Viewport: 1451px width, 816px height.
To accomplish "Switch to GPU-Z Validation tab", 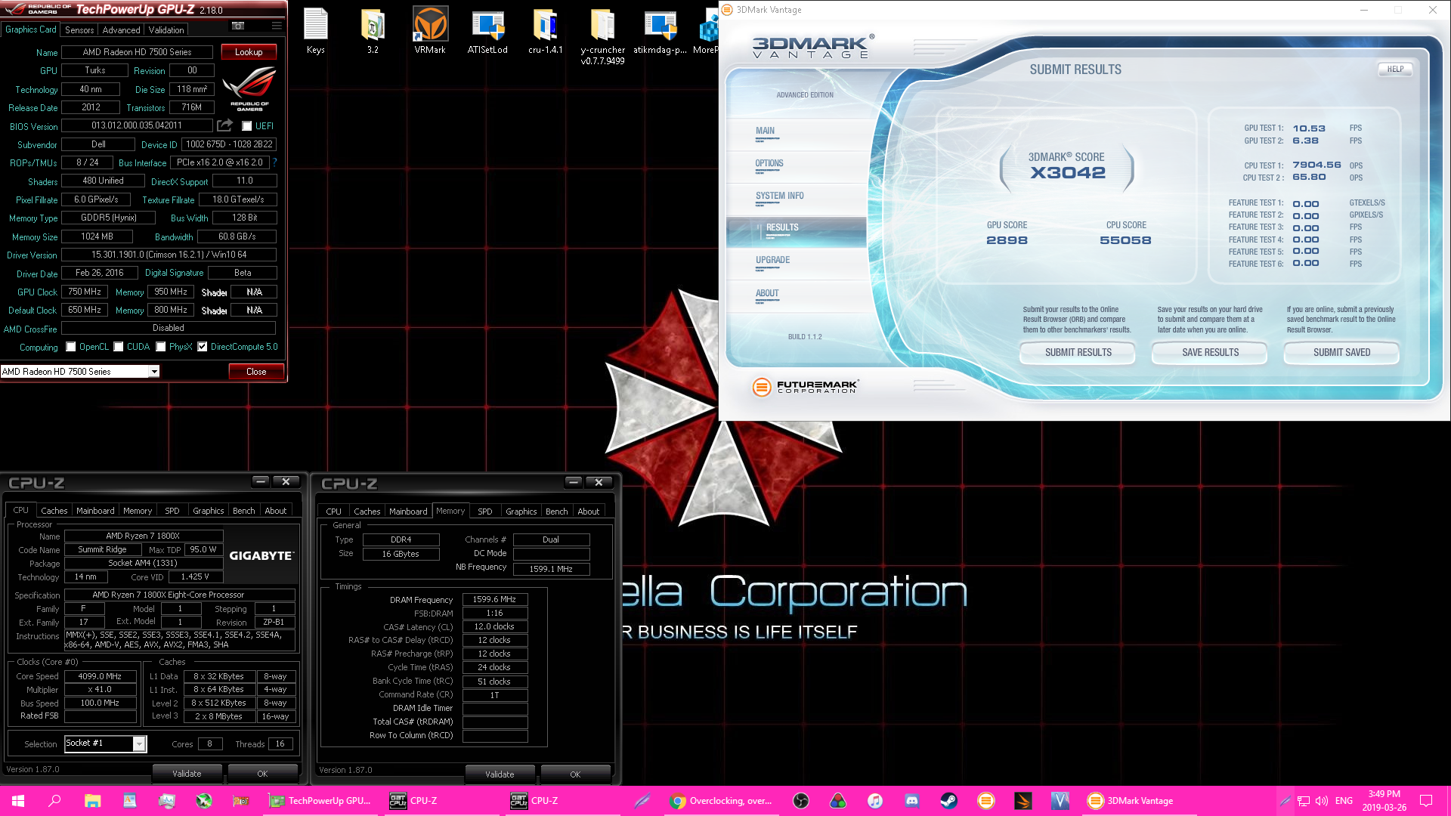I will click(166, 30).
